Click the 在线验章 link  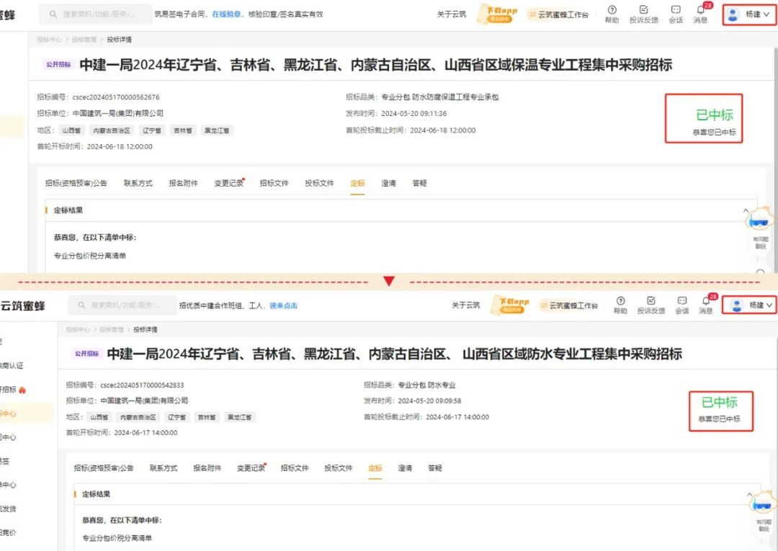point(227,14)
